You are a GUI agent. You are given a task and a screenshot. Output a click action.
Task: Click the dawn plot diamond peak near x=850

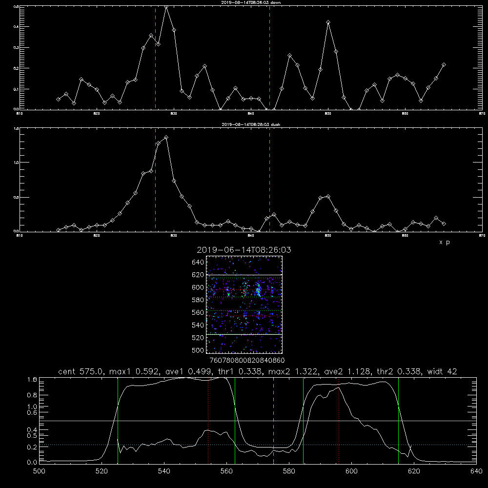click(x=328, y=22)
